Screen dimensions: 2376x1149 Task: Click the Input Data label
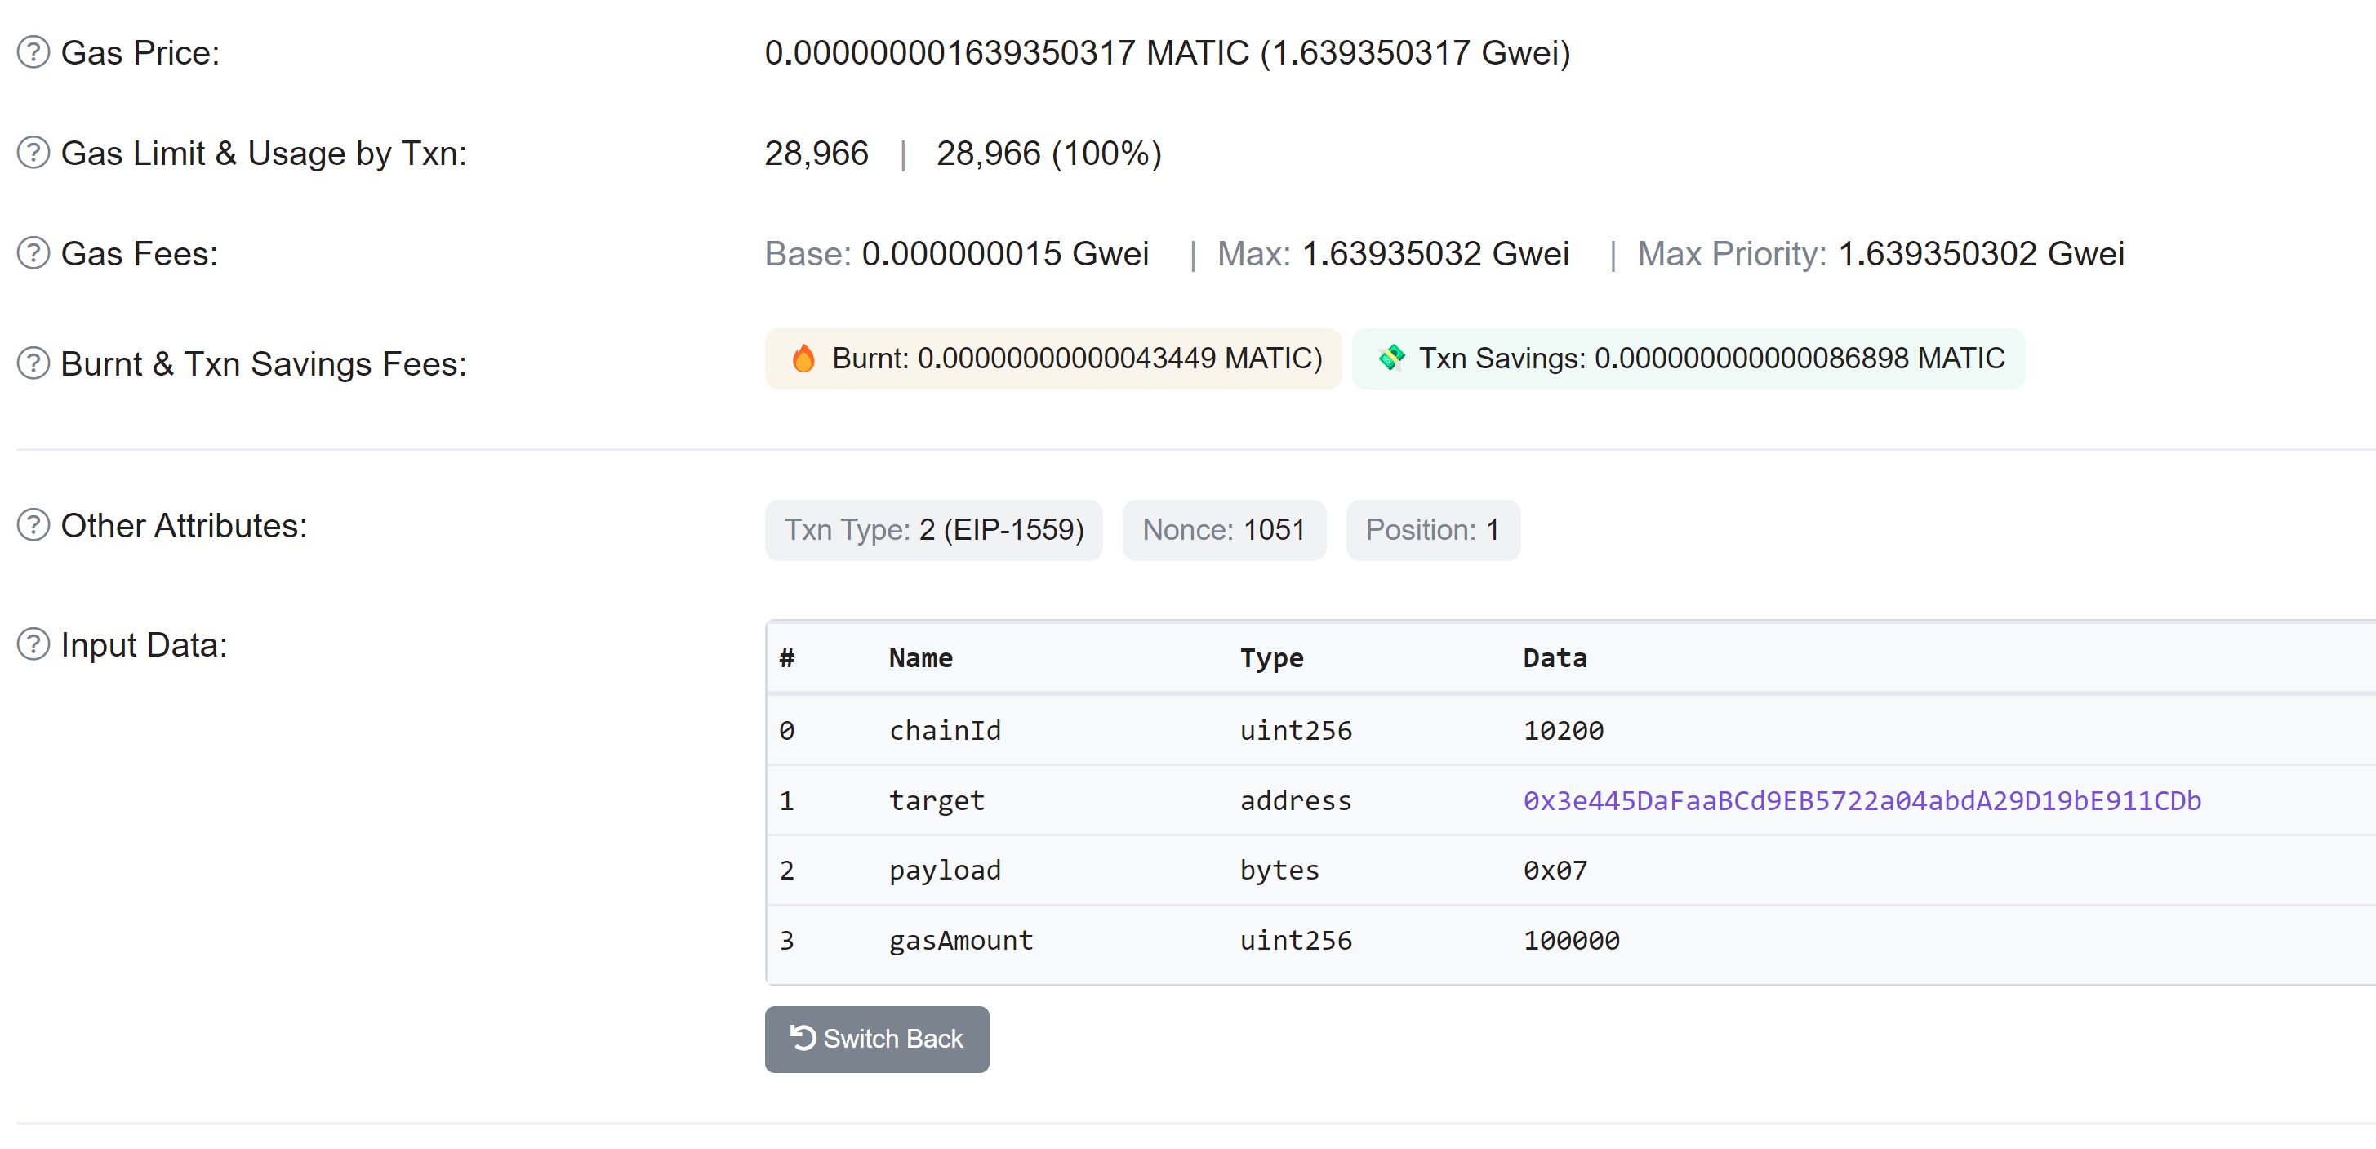coord(144,645)
